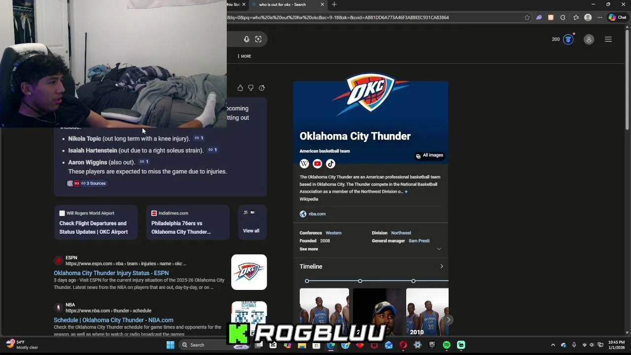The height and width of the screenshot is (355, 631).
Task: Open the File Explorer taskbar icon
Action: click(x=302, y=345)
